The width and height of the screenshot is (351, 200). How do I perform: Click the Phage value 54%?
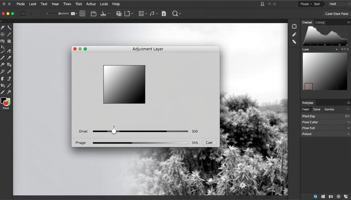[195, 143]
